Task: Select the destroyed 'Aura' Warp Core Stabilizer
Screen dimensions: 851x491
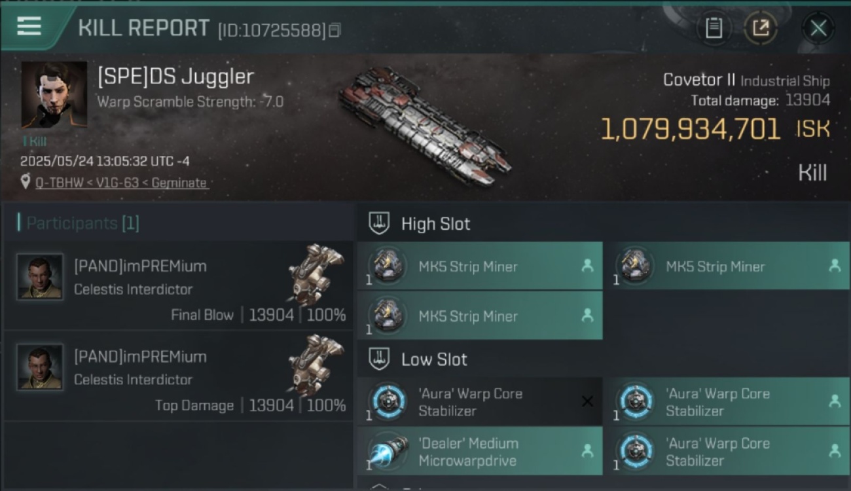Action: click(x=479, y=401)
